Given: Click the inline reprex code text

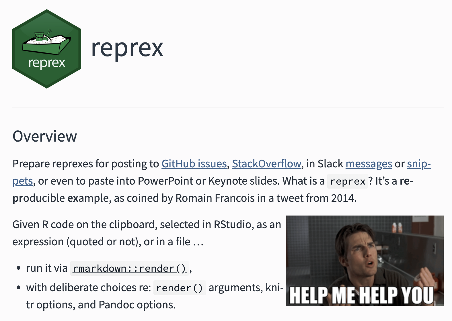Looking at the screenshot, I should pos(348,181).
